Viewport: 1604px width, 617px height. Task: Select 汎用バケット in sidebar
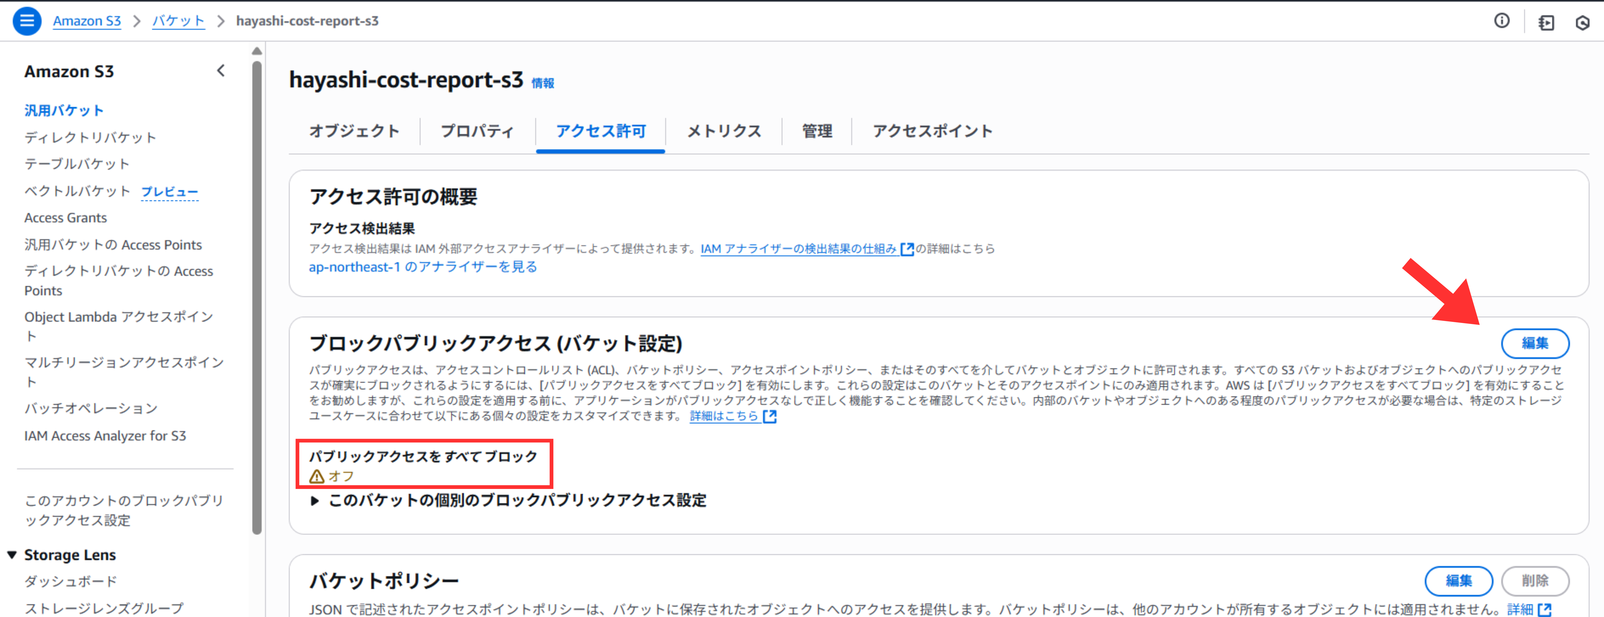tap(64, 111)
